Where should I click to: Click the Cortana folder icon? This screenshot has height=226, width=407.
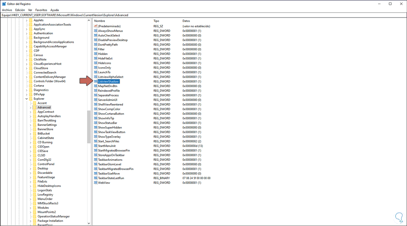point(31,86)
